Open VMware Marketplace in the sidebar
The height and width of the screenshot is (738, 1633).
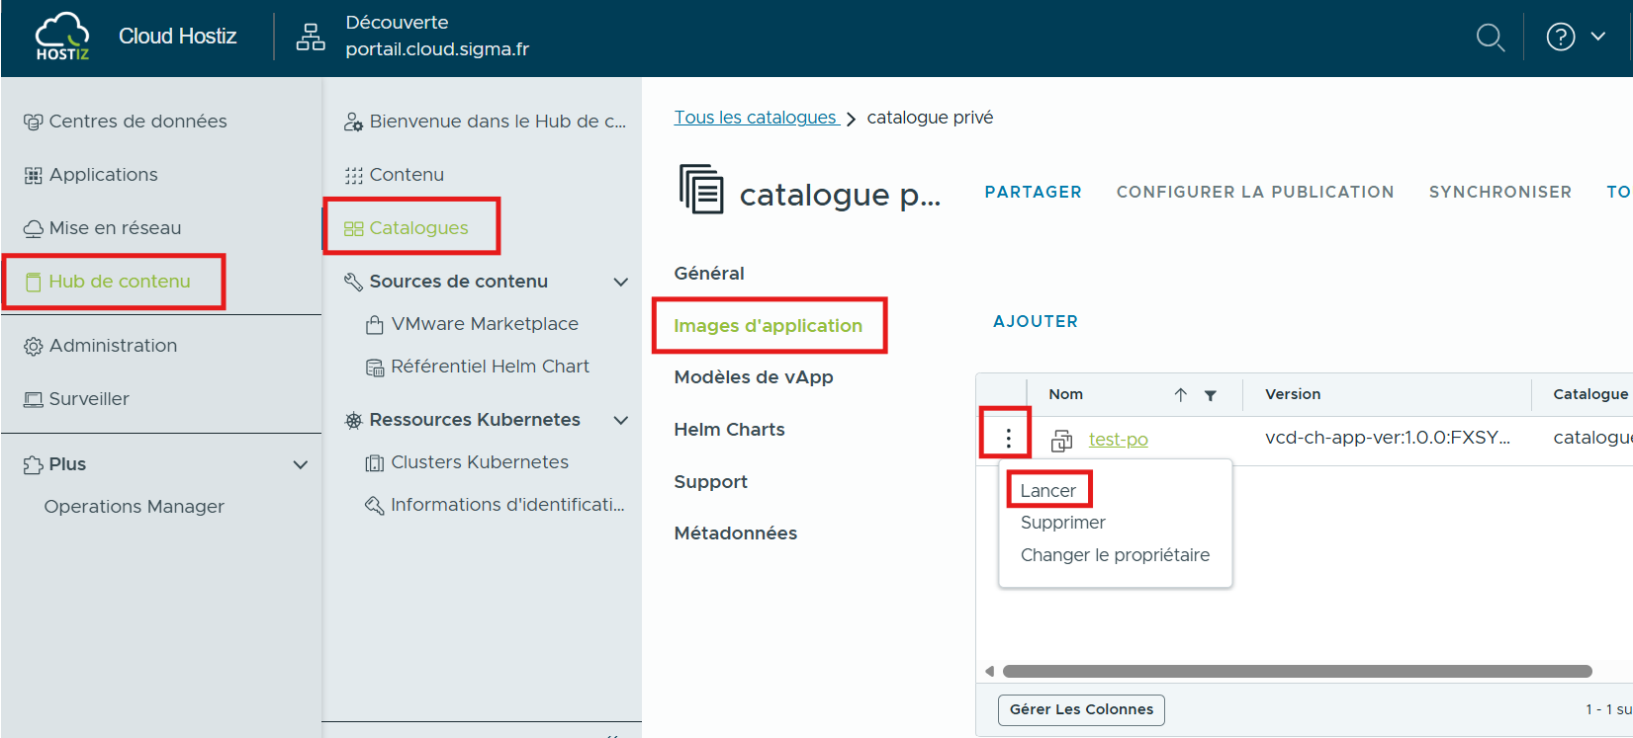point(484,324)
